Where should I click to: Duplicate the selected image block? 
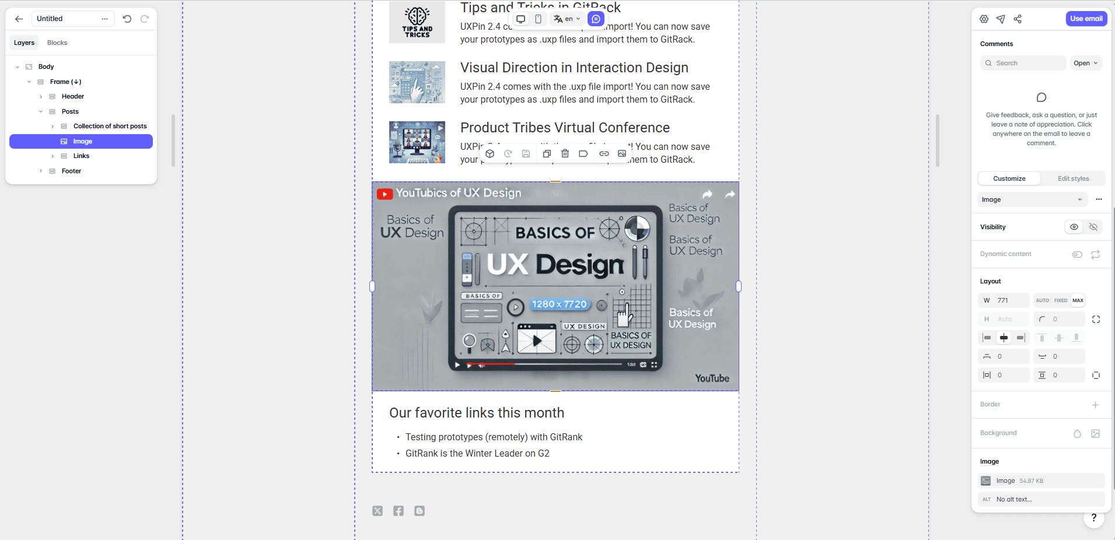547,154
